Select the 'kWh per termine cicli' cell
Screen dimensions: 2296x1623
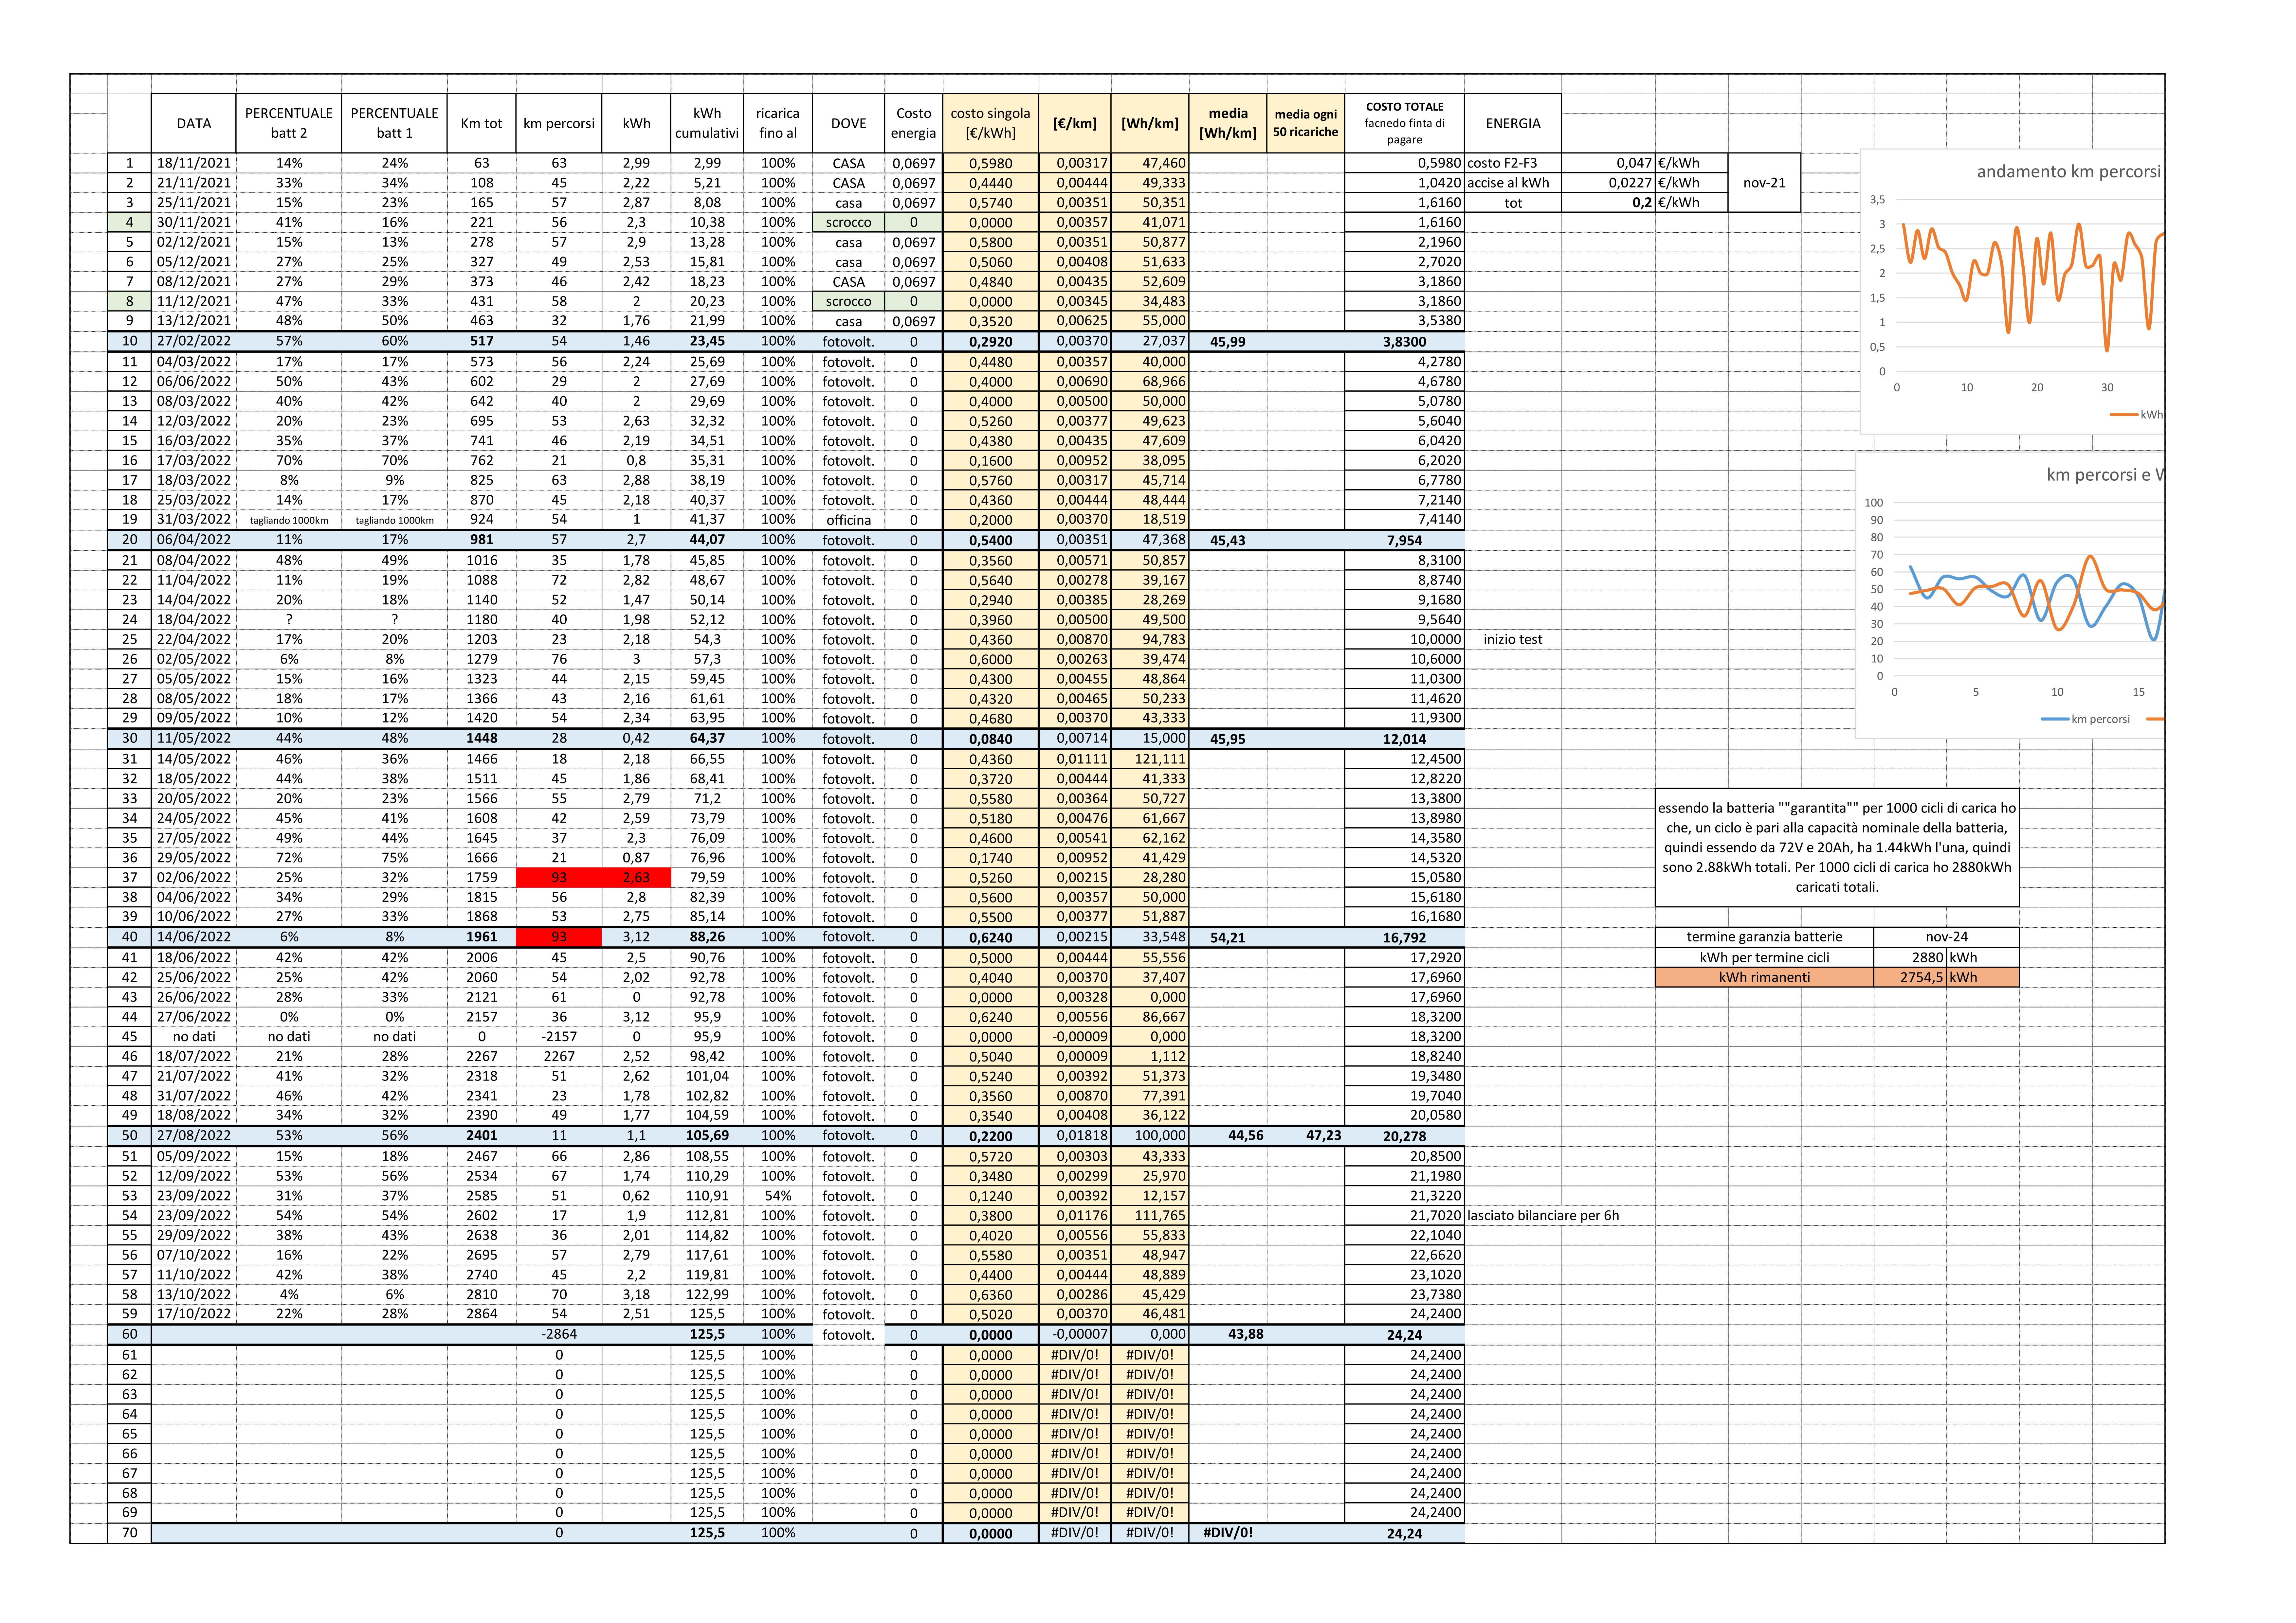pos(1764,957)
